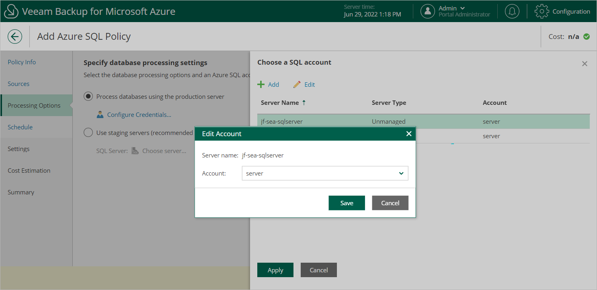
Task: Click the Server Type column header
Action: pos(389,103)
